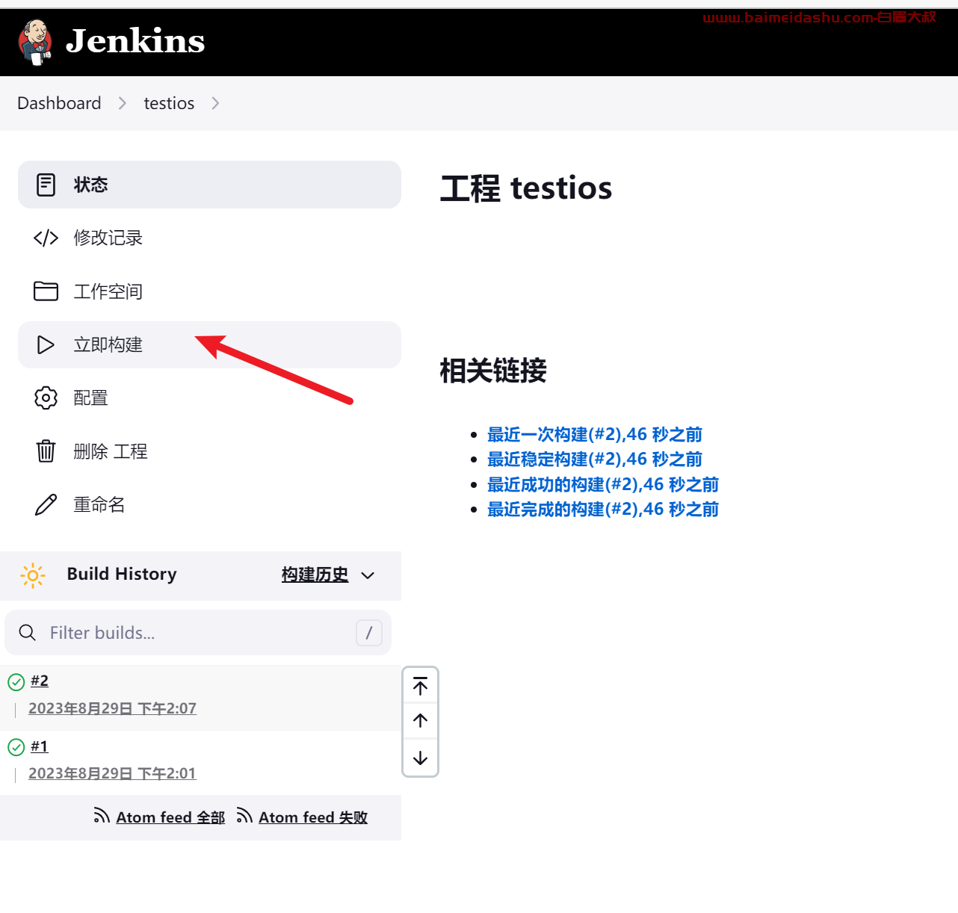Expand the Build History chevron dropdown
The width and height of the screenshot is (958, 913).
click(x=368, y=575)
